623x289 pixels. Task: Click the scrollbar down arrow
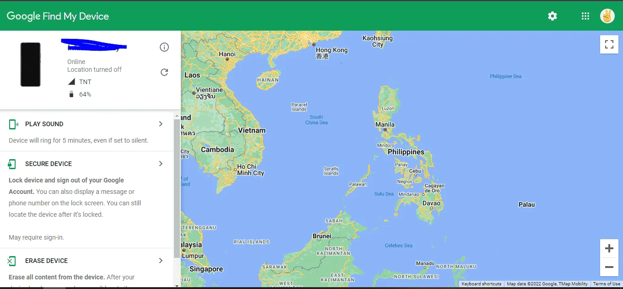pyautogui.click(x=177, y=285)
